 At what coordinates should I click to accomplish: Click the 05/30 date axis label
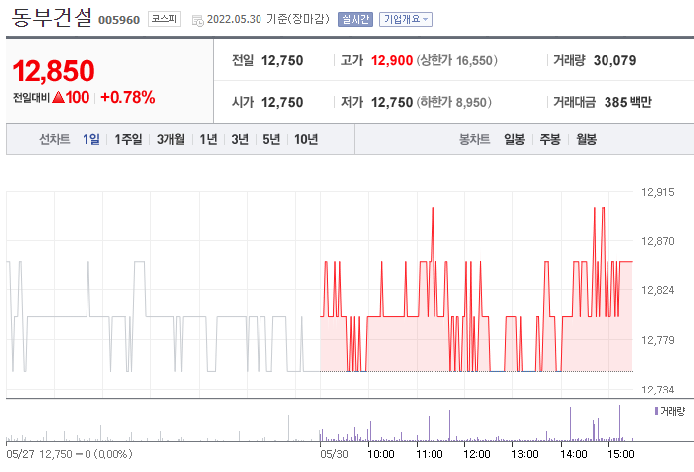(x=334, y=454)
